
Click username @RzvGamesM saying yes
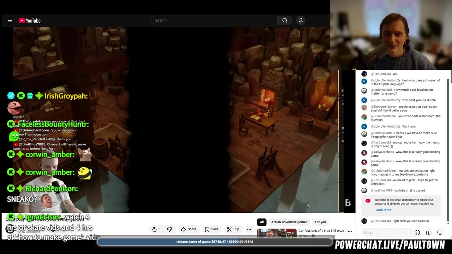coord(381,74)
